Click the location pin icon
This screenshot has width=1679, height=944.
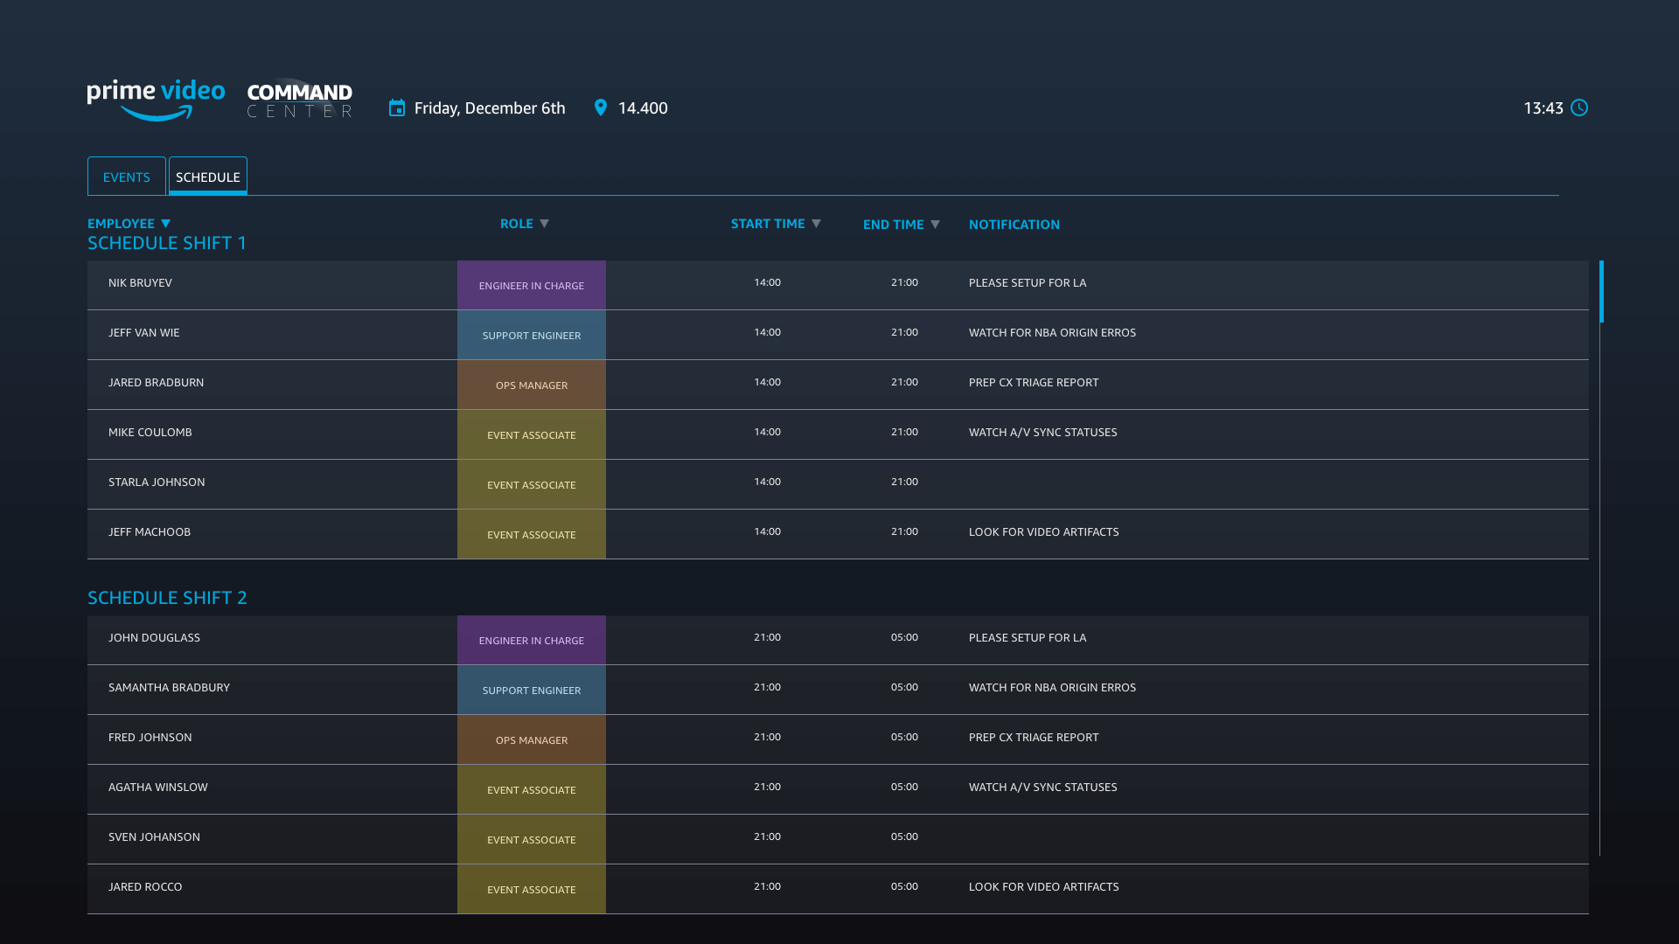click(x=601, y=108)
